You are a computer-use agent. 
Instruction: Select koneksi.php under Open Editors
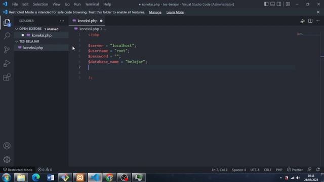[x=42, y=35]
